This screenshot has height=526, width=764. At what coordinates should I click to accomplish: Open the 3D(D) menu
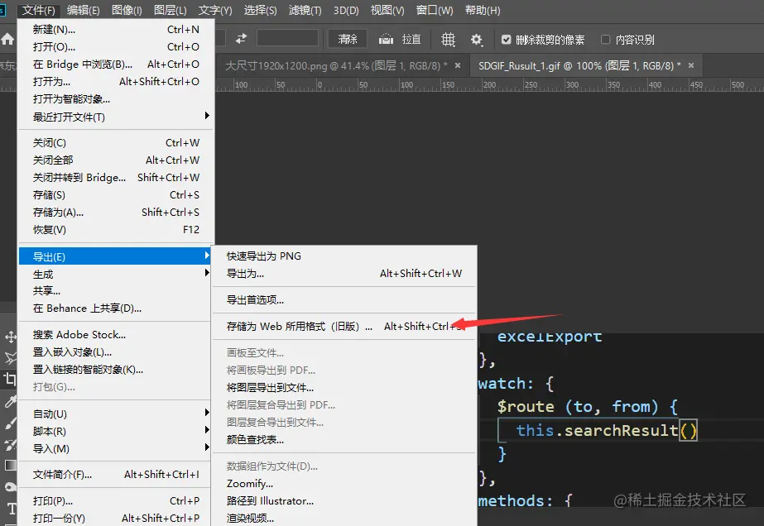click(346, 10)
